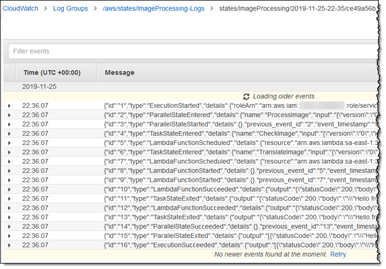Screen dimensions: 386x269
Task: Expand the ParallelStateStarted event row
Action: (x=9, y=124)
